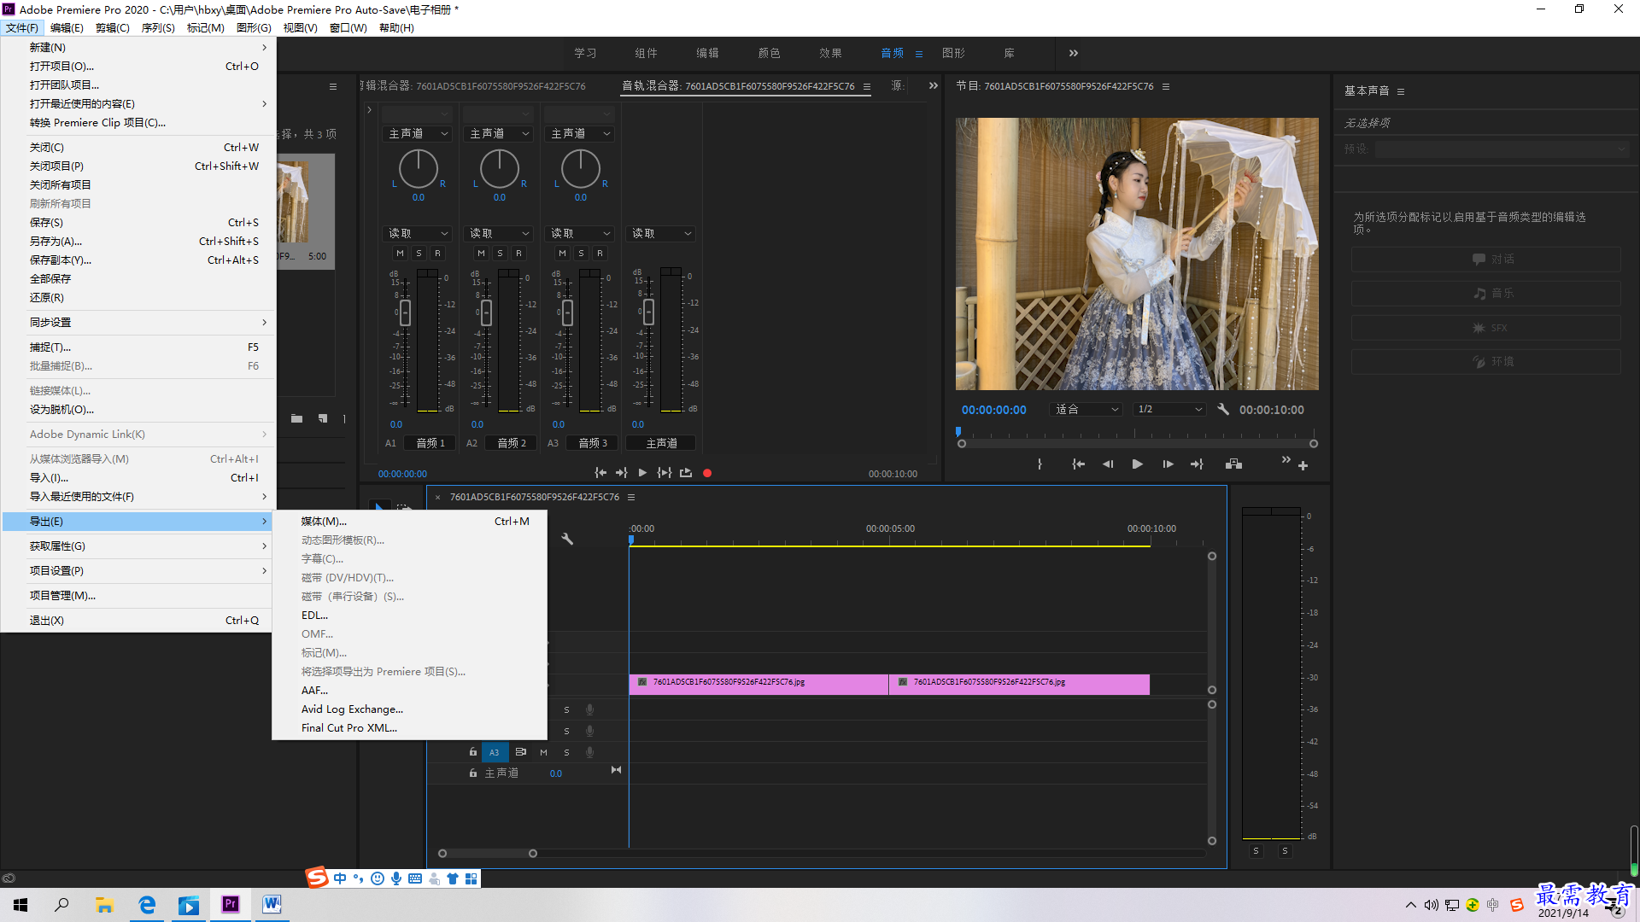Screen dimensions: 1640x922
Task: Click the Lift button in the program monitor
Action: pyautogui.click(x=1233, y=464)
